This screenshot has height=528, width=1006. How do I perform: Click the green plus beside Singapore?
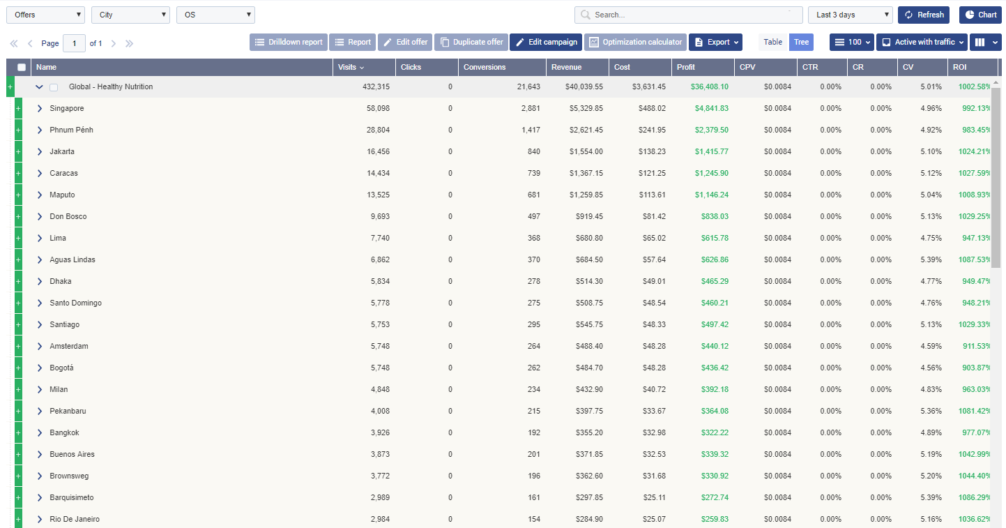click(x=18, y=109)
